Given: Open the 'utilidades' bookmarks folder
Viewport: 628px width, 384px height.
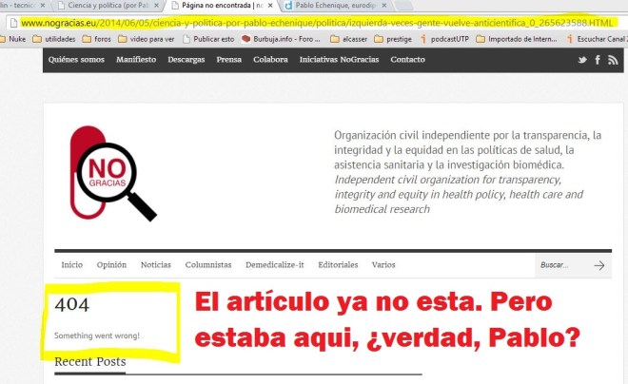Looking at the screenshot, I should click(x=54, y=39).
